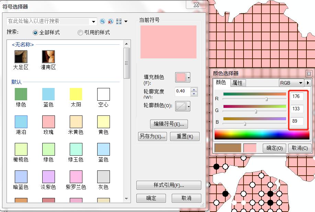Choose the 玫瑰 rose fill symbol
The height and width of the screenshot is (212, 315).
(x=48, y=122)
